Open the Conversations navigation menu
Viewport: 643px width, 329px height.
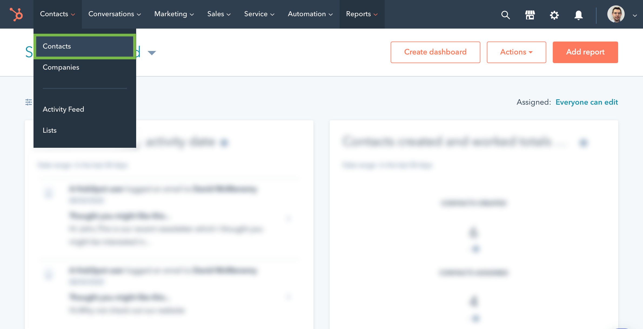tap(115, 14)
